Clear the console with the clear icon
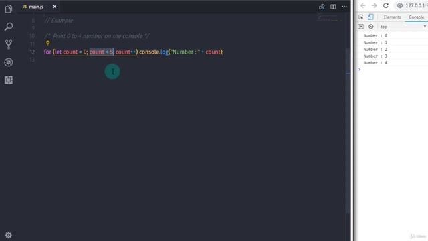The width and height of the screenshot is (428, 241). (370, 27)
